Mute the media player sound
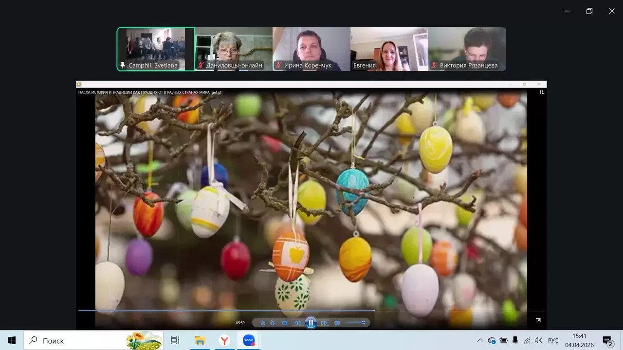Screen dimensions: 623x350 tap(337, 323)
